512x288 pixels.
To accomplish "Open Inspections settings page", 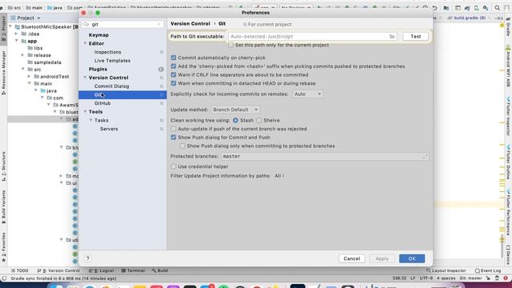I will point(107,52).
